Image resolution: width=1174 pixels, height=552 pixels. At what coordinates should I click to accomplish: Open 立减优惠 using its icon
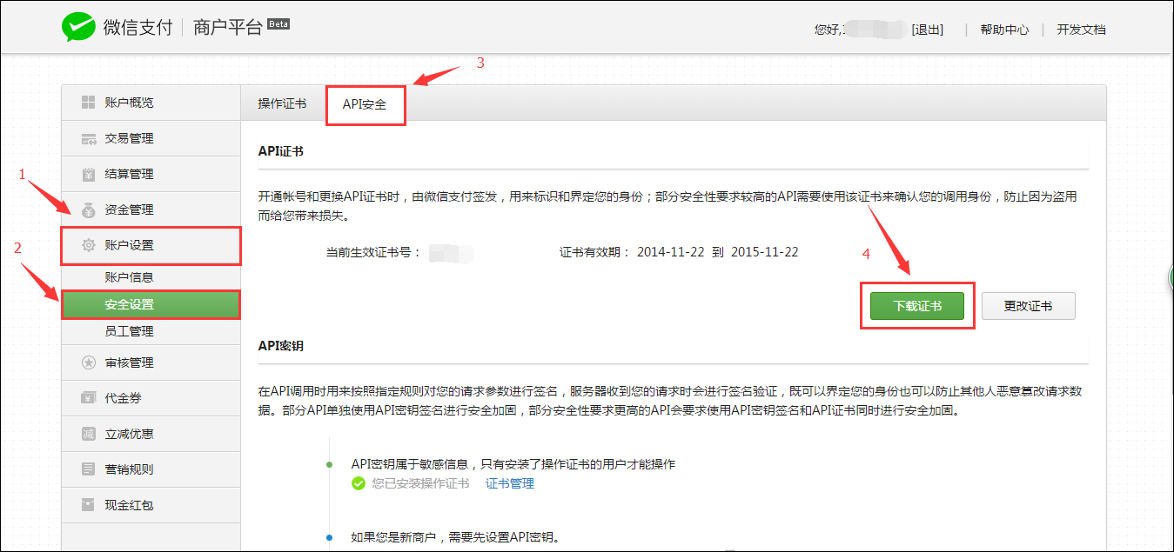[88, 433]
